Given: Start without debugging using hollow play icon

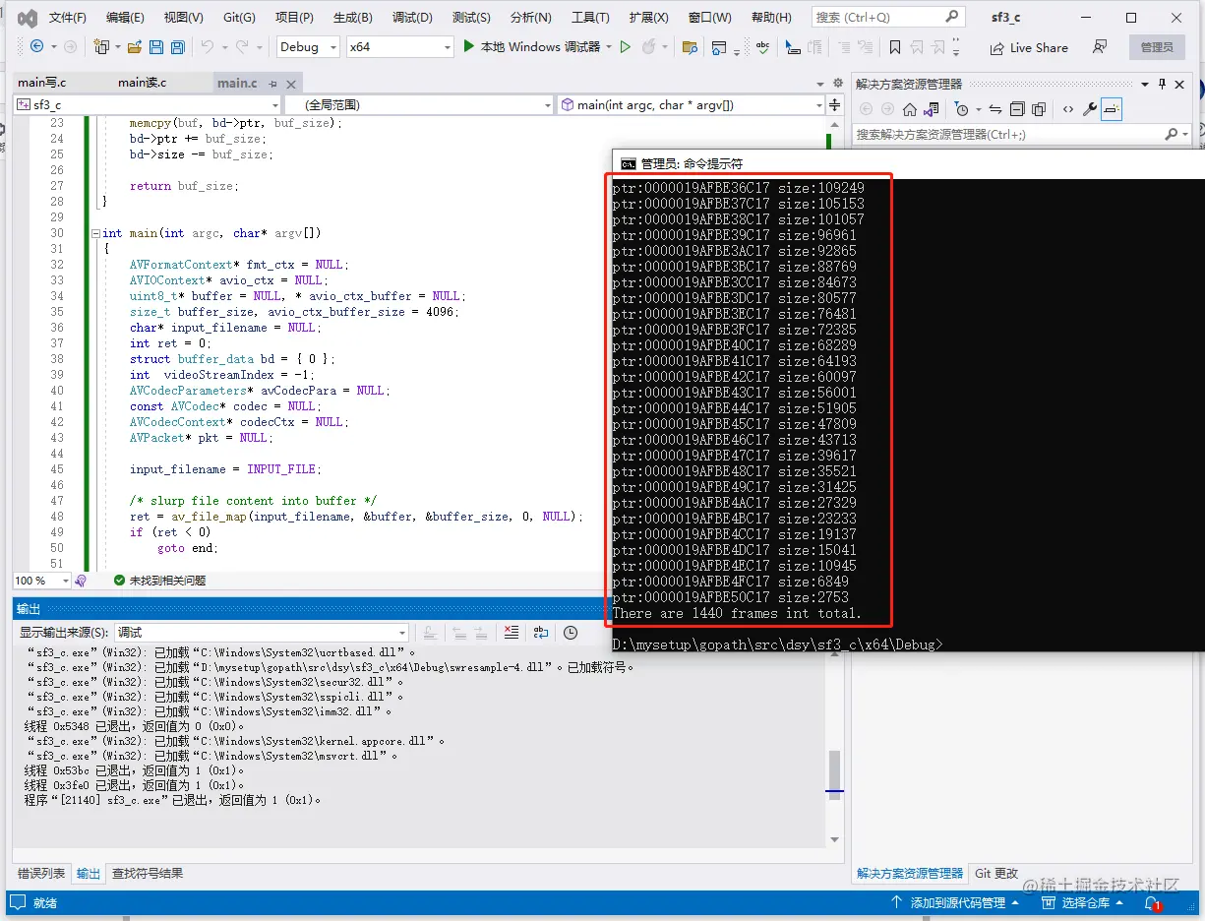Looking at the screenshot, I should click(625, 46).
